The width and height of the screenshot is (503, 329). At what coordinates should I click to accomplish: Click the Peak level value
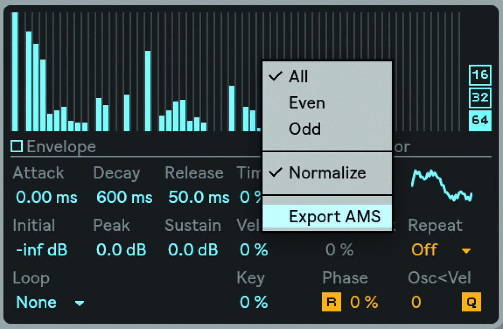click(121, 250)
